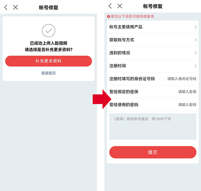Image resolution: width=201 pixels, height=191 pixels.
Task: Tap the back arrow on the right screen
Action: [110, 6]
